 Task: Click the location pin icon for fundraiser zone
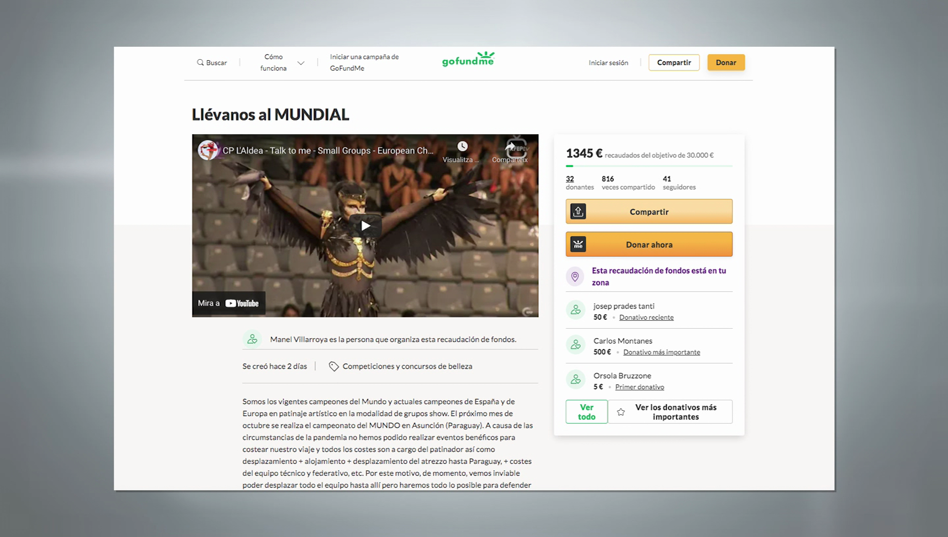(x=575, y=276)
